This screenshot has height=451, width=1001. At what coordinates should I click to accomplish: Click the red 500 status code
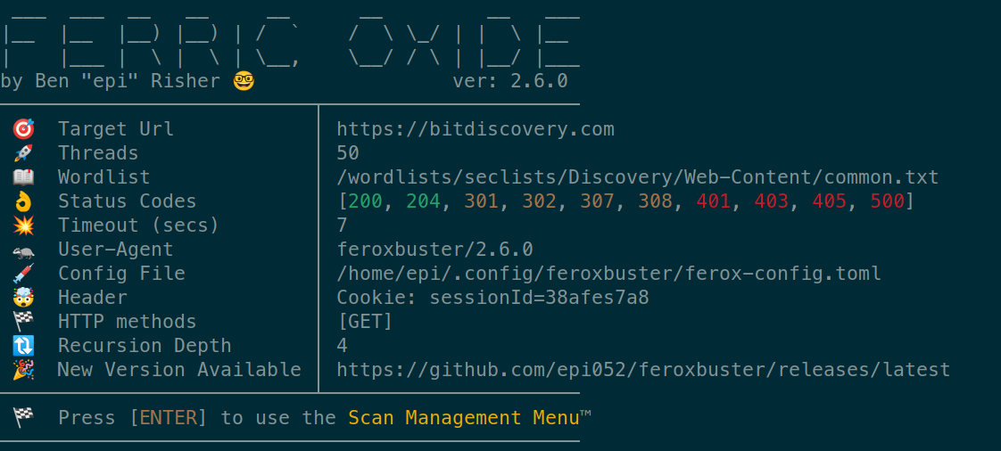[x=887, y=201]
